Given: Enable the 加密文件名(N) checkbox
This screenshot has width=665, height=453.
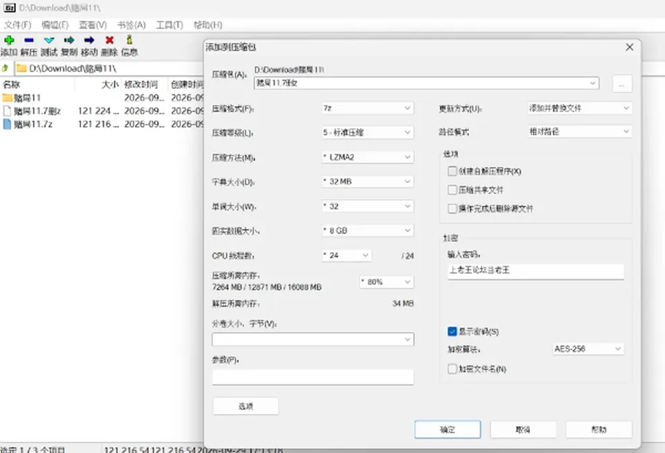Looking at the screenshot, I should coord(452,368).
